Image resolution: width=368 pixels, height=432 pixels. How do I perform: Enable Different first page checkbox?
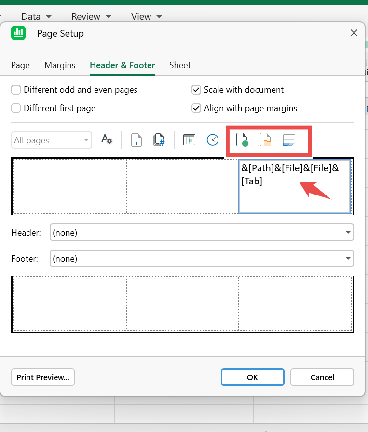(x=16, y=108)
